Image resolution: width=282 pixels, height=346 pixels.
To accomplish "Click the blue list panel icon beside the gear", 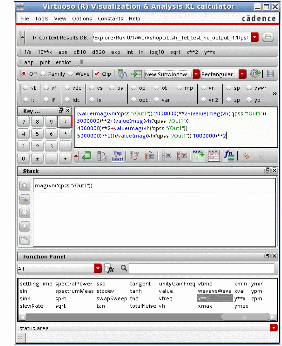I will [x=270, y=74].
